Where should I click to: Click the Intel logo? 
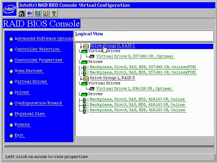(x=9, y=9)
